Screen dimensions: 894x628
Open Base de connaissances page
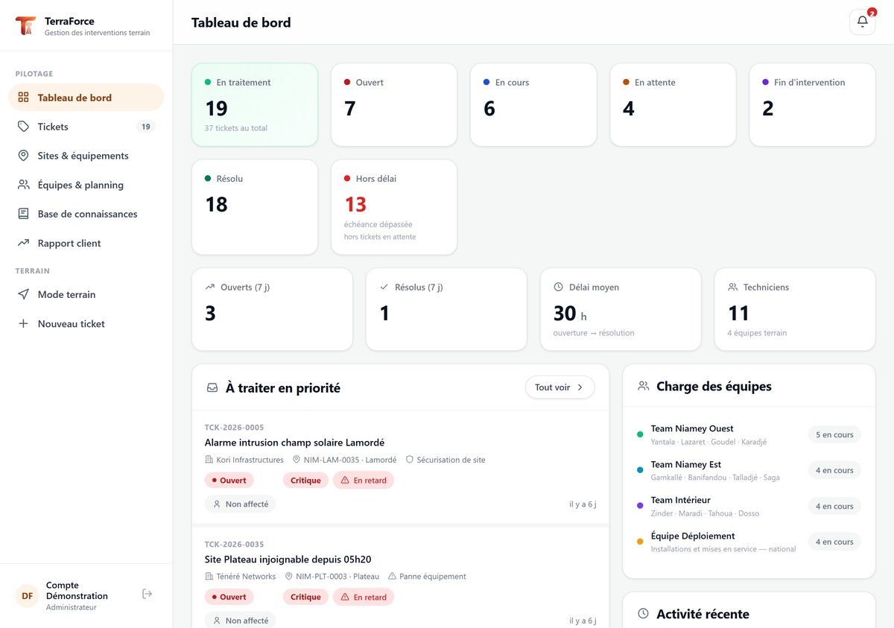click(x=86, y=214)
